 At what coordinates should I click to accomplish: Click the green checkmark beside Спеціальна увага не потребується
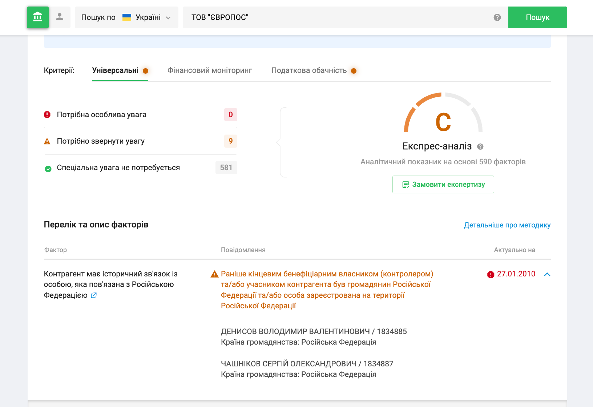pyautogui.click(x=48, y=168)
